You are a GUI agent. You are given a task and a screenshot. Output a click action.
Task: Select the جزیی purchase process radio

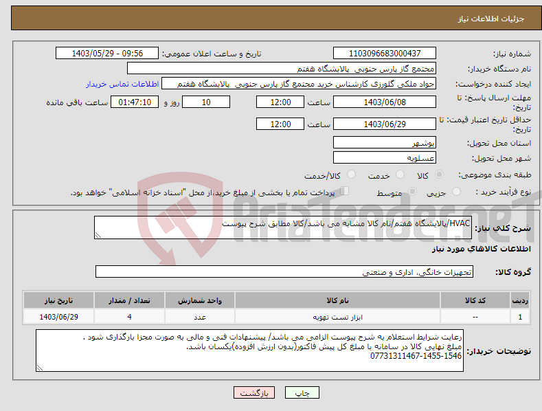point(456,191)
